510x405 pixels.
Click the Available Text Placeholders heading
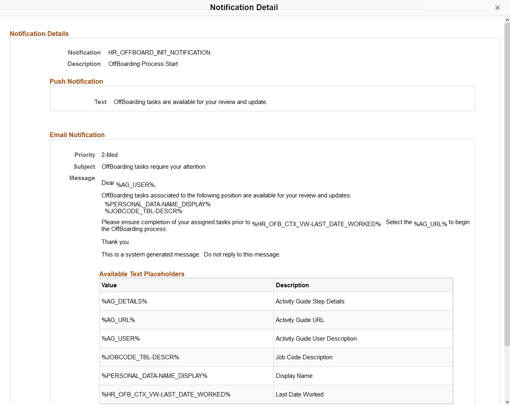pos(142,274)
